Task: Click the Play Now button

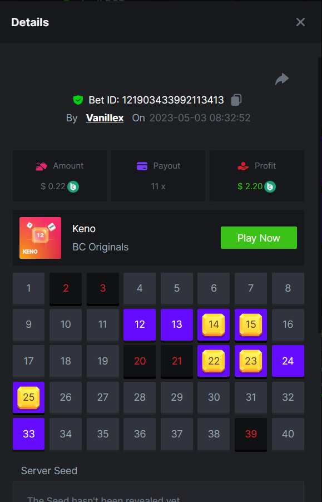Action: pyautogui.click(x=259, y=238)
